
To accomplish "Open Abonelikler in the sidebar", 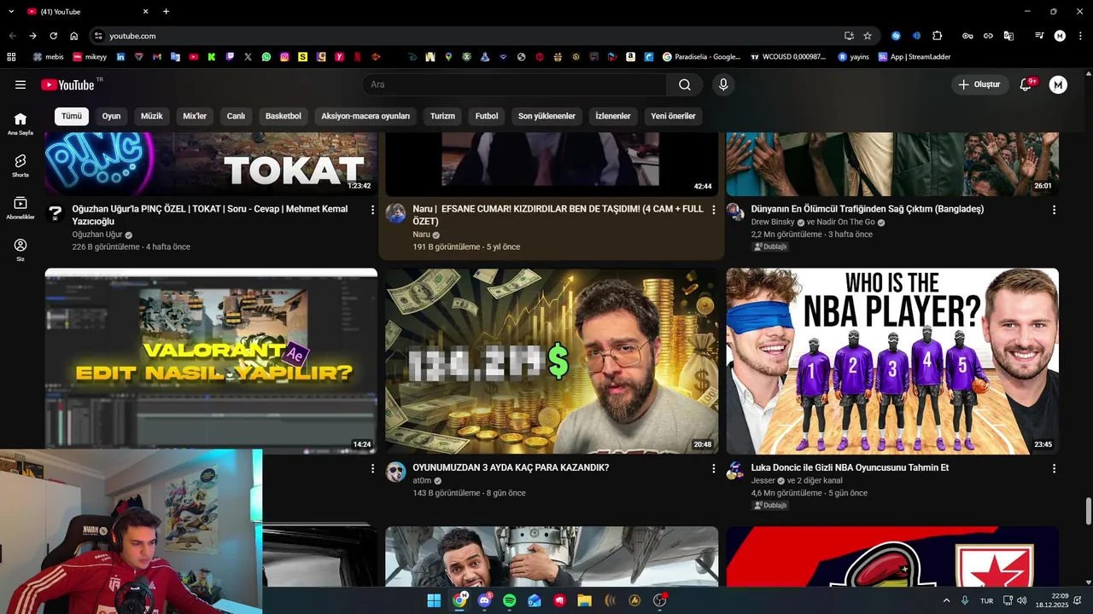I will click(20, 208).
